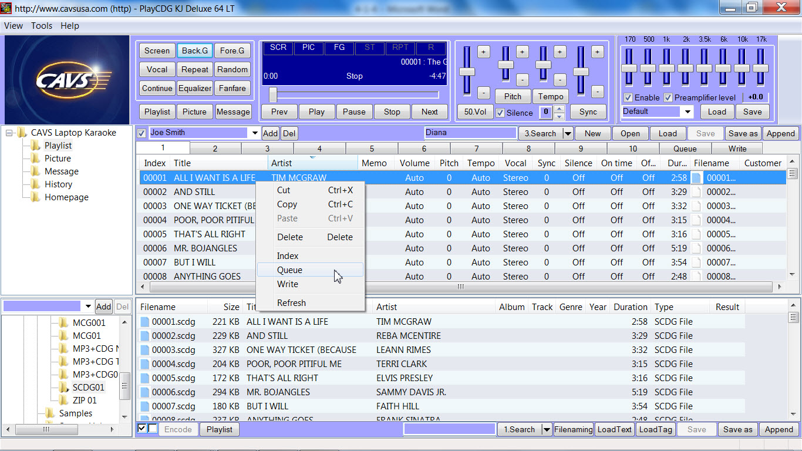The image size is (802, 451).
Task: Click the minus button above the Sync button
Action: [x=598, y=92]
